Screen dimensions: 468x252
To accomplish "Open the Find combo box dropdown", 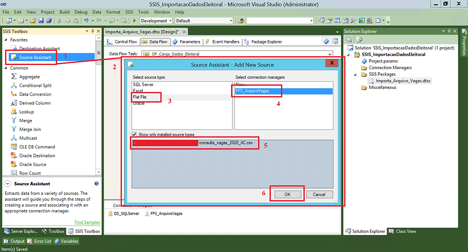I will [311, 21].
